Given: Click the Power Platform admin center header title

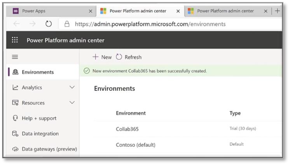Looking at the screenshot, I should pos(65,40).
